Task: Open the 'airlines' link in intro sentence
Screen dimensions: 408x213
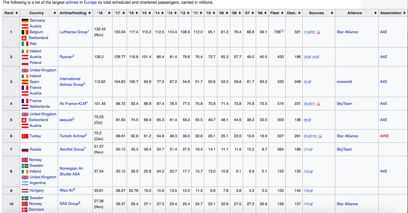Action: click(x=72, y=3)
